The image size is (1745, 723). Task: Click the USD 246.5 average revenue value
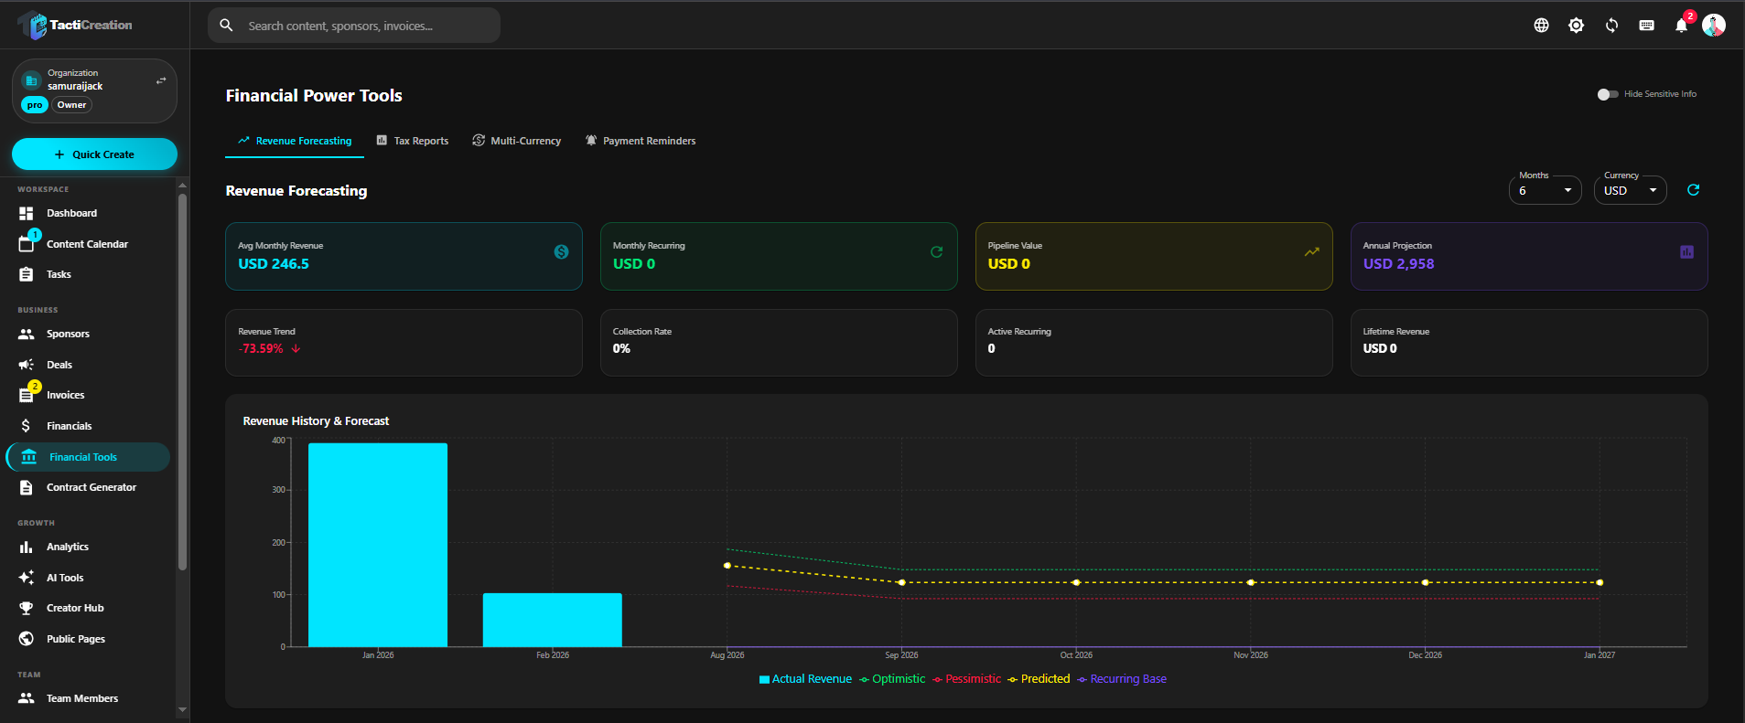(274, 264)
